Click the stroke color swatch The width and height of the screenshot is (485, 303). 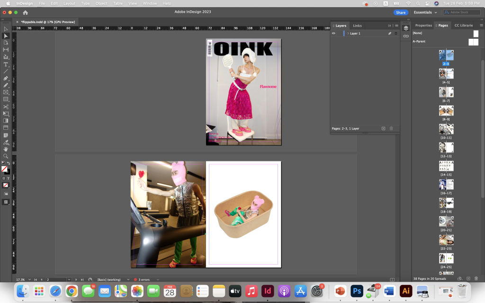tap(8, 172)
